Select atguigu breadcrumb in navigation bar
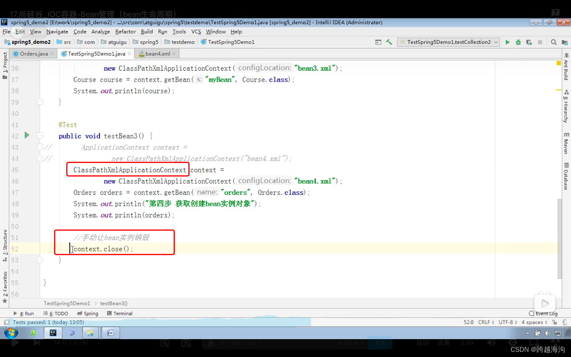The image size is (571, 357). (x=114, y=42)
